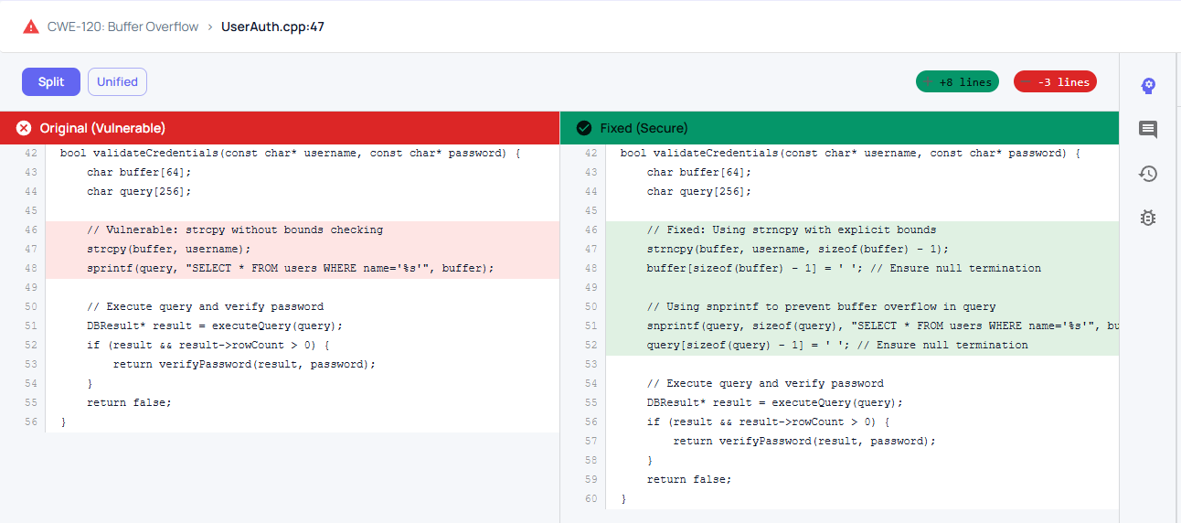This screenshot has height=523, width=1181.
Task: Click the Fixed (Secure) panel header
Action: tap(644, 128)
